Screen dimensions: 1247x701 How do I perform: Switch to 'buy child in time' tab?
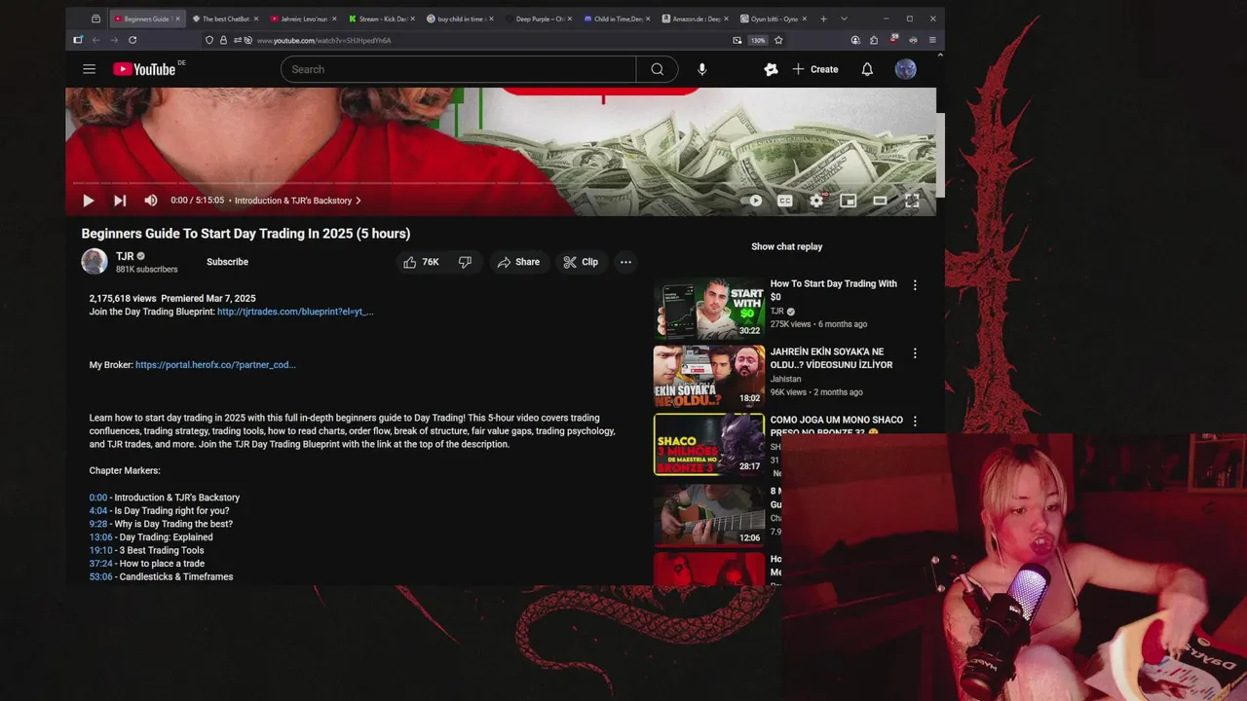coord(459,18)
